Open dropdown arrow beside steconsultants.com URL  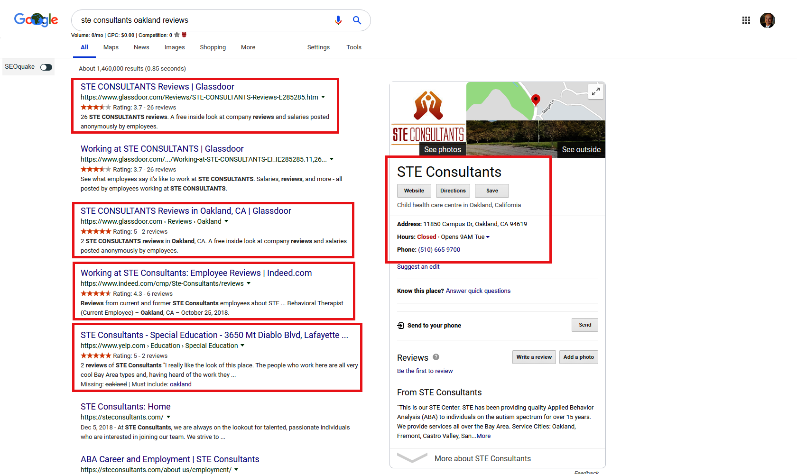coord(168,417)
